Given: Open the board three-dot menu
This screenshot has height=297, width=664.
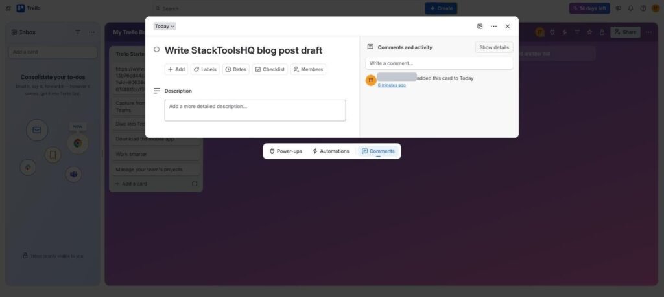Looking at the screenshot, I should (x=648, y=32).
